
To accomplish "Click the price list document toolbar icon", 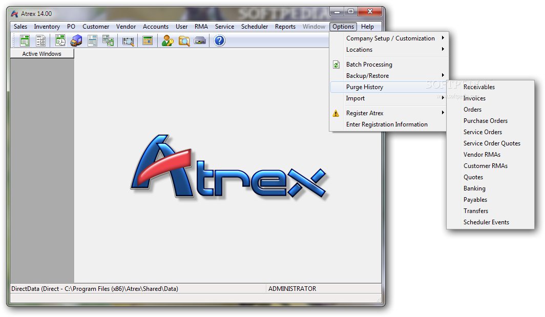I will pos(40,40).
